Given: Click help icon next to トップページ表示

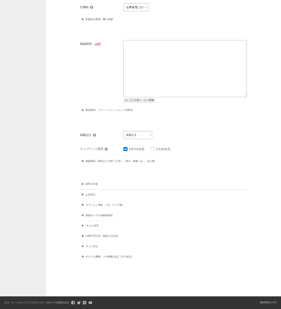Looking at the screenshot, I should 106,149.
